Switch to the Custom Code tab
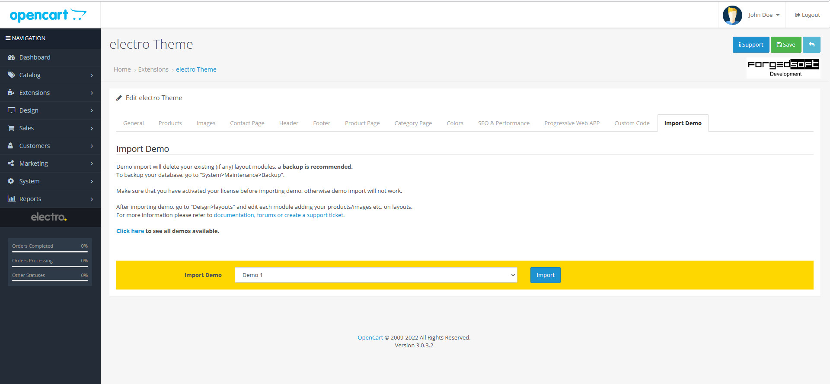 point(632,123)
